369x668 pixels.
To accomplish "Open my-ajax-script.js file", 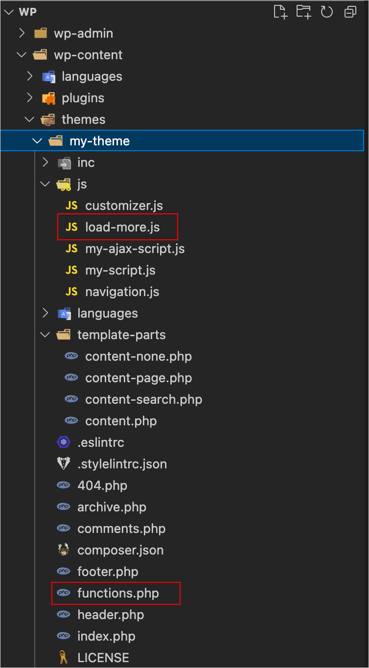I will [x=135, y=249].
